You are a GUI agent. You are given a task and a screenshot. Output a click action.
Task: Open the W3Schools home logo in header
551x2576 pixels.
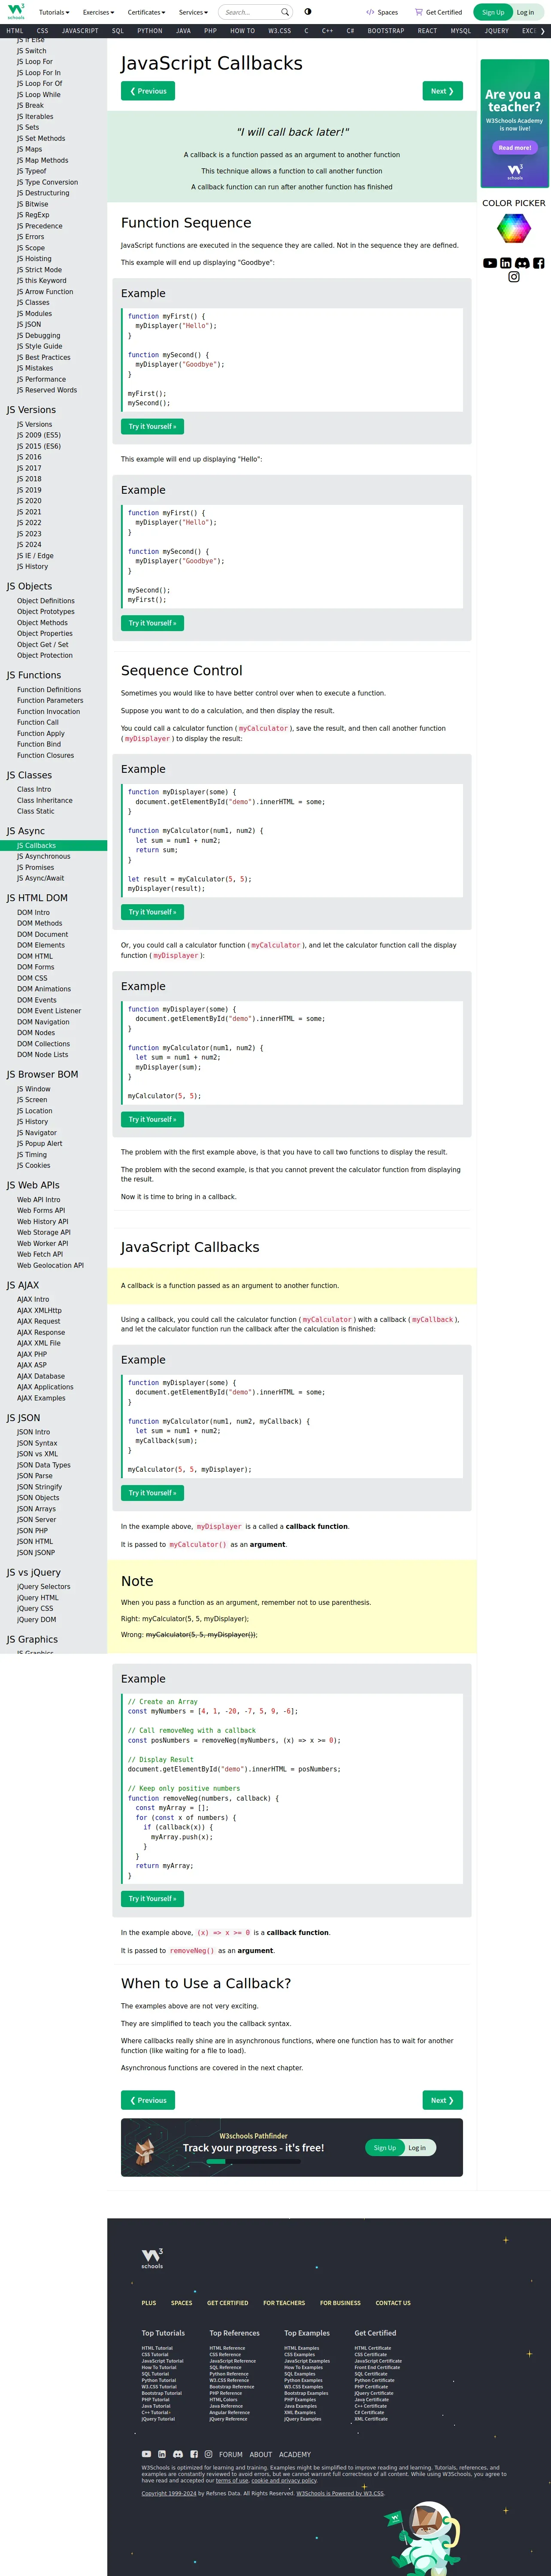coord(16,12)
